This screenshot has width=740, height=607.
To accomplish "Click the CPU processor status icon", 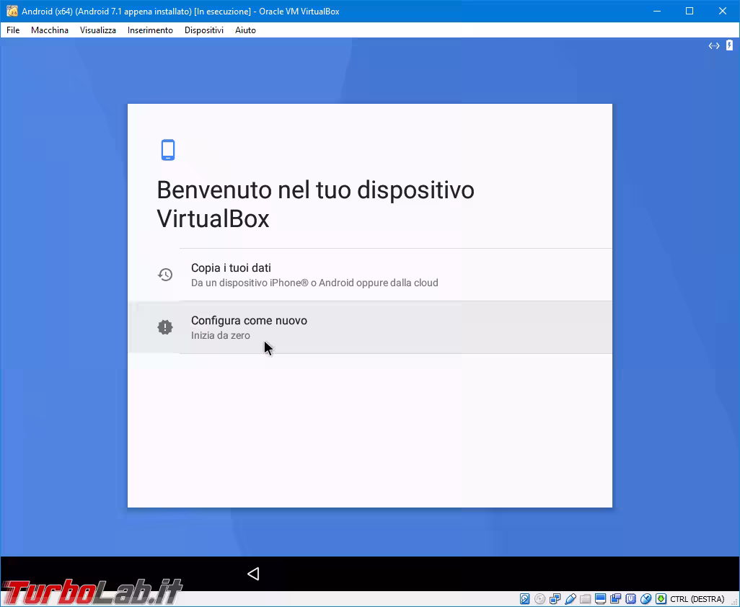I will click(x=630, y=599).
